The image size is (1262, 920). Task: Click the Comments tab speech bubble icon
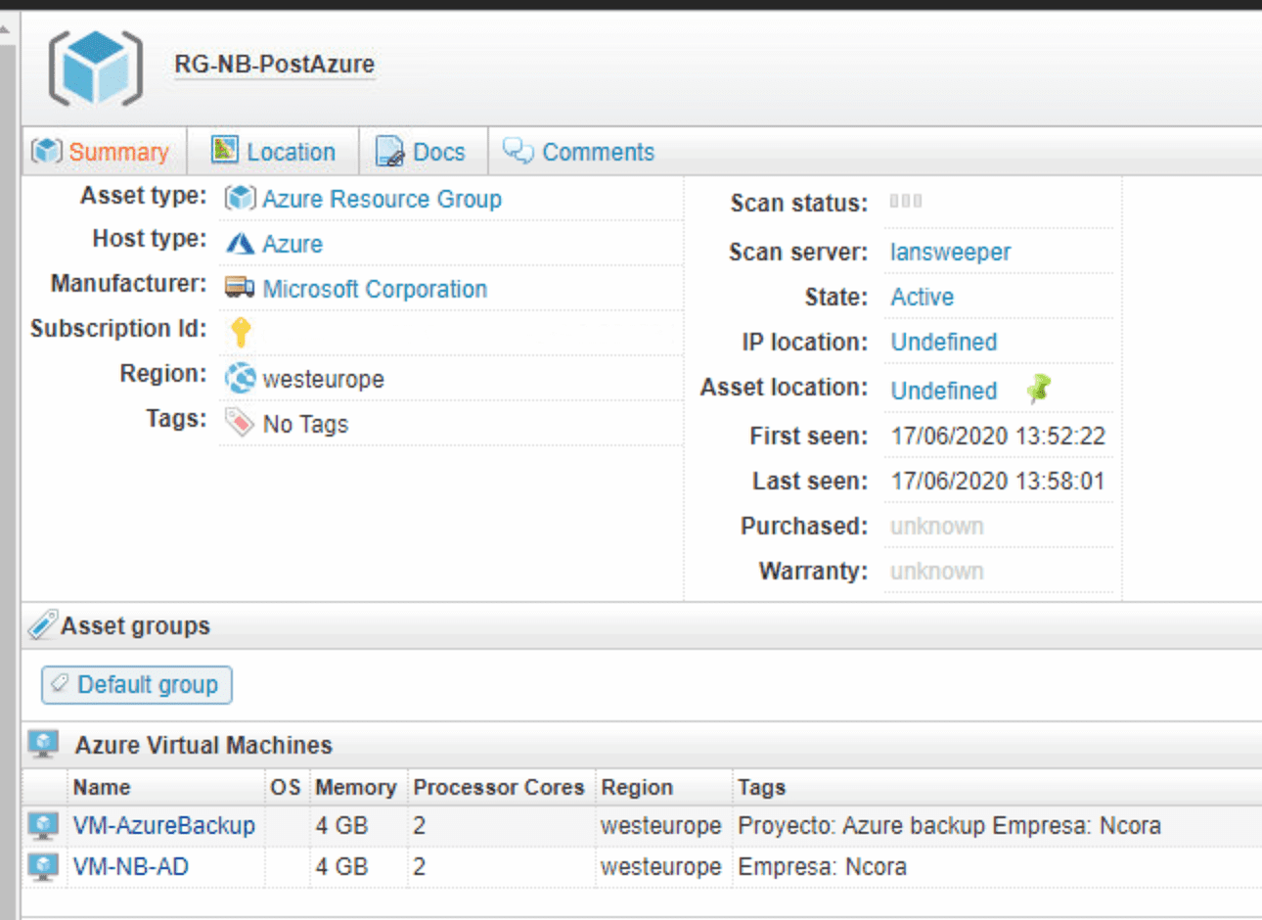pyautogui.click(x=518, y=150)
